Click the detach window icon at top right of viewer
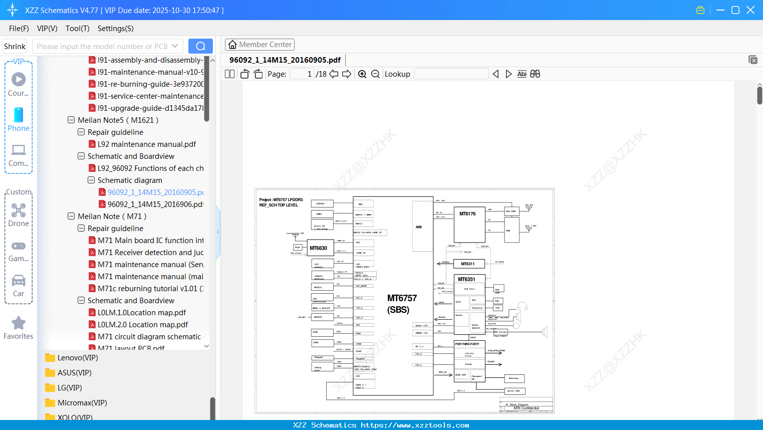763x430 pixels. pyautogui.click(x=753, y=60)
